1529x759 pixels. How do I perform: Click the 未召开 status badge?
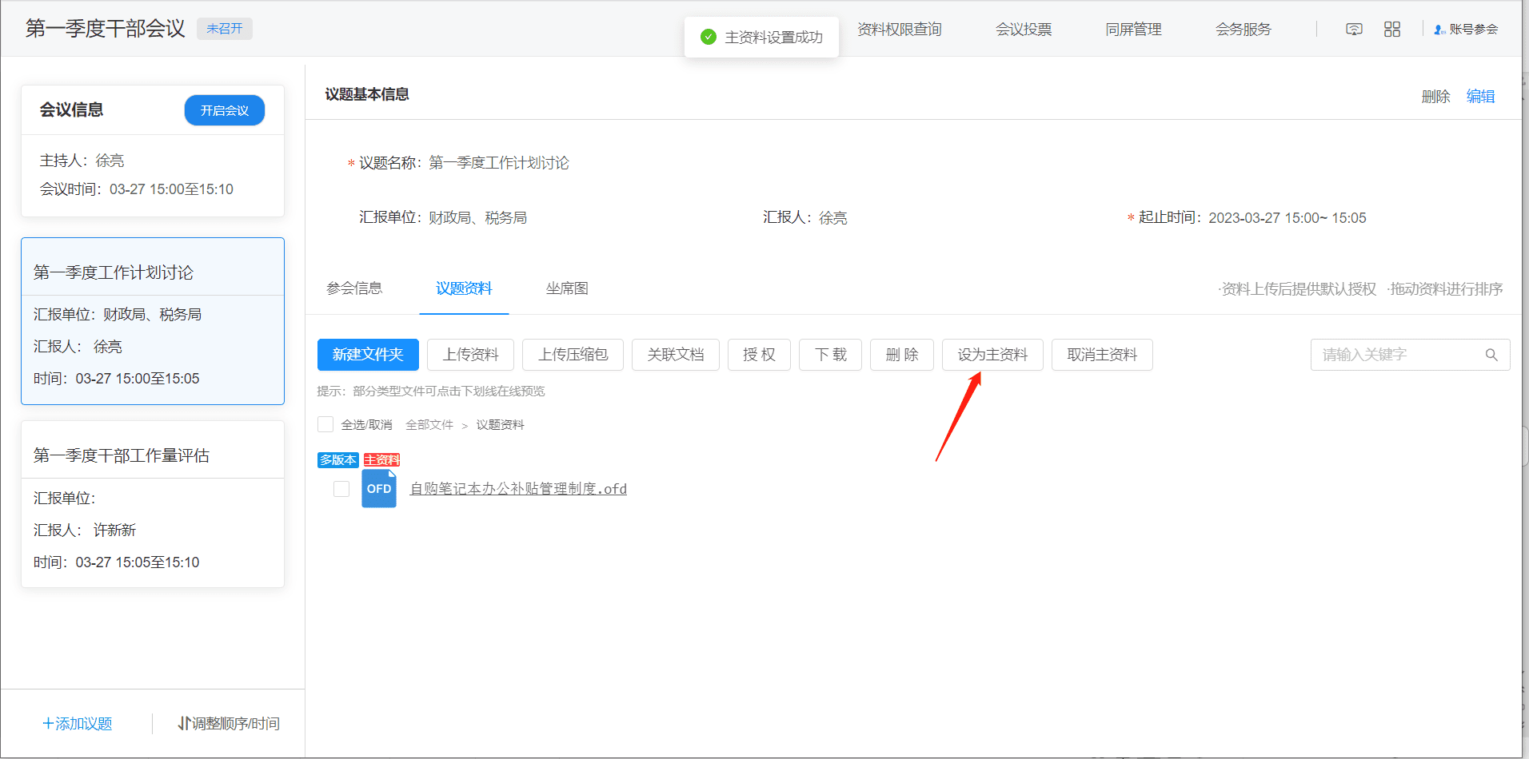(x=225, y=29)
